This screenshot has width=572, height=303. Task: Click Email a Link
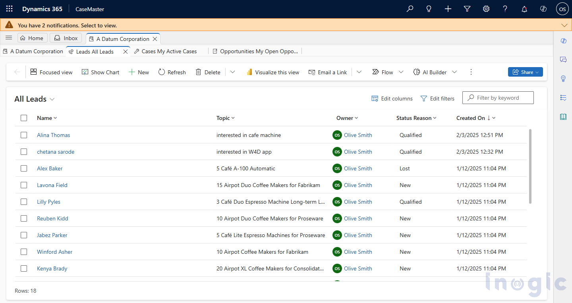(x=328, y=72)
